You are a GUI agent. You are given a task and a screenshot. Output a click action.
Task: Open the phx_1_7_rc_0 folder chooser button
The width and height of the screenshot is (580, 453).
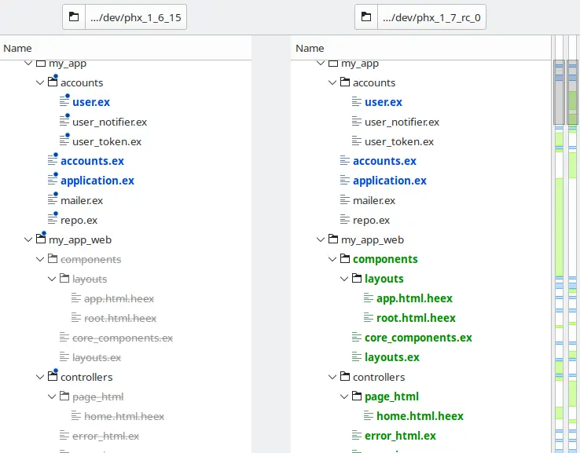point(420,16)
